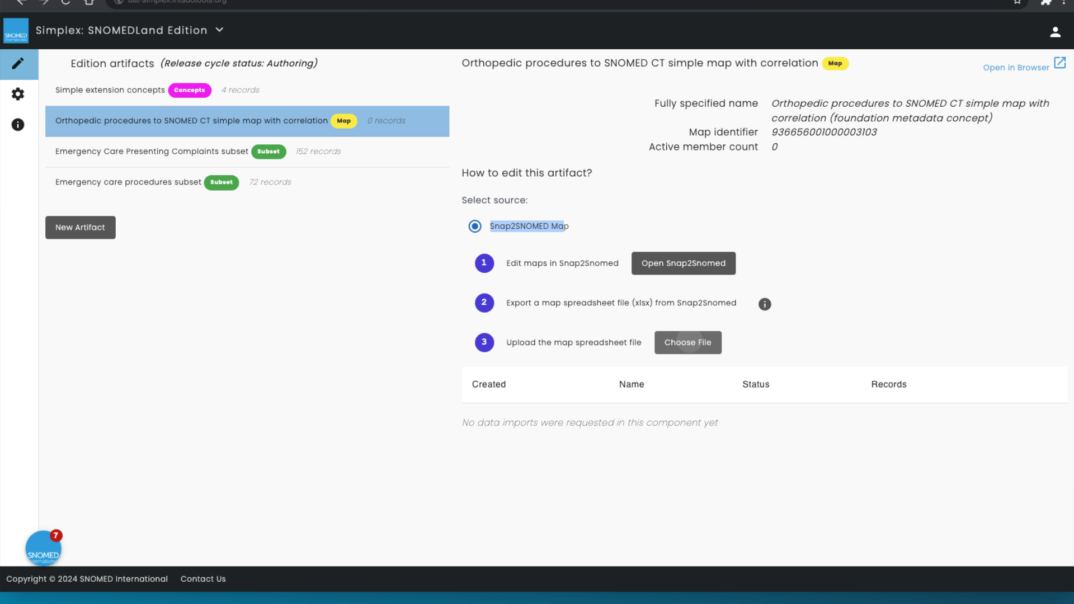Click Open Snap2Snomed button
The image size is (1074, 604).
pyautogui.click(x=683, y=263)
